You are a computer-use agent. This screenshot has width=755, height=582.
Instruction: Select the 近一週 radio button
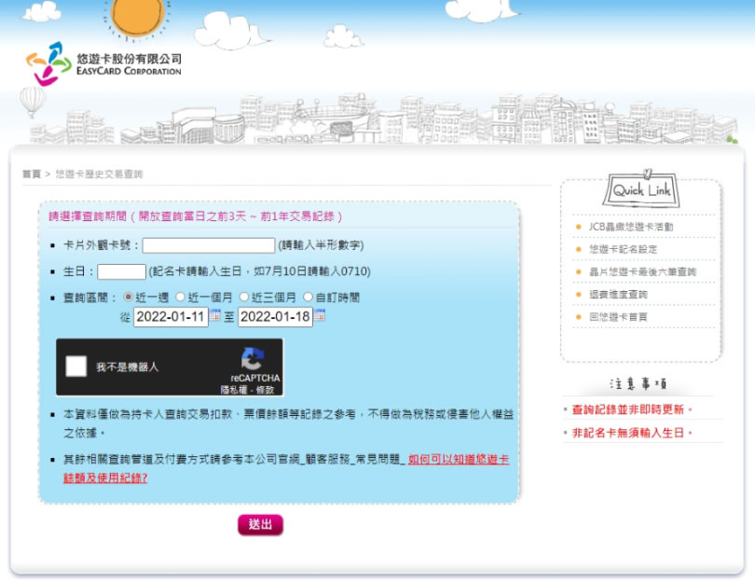[x=129, y=297]
